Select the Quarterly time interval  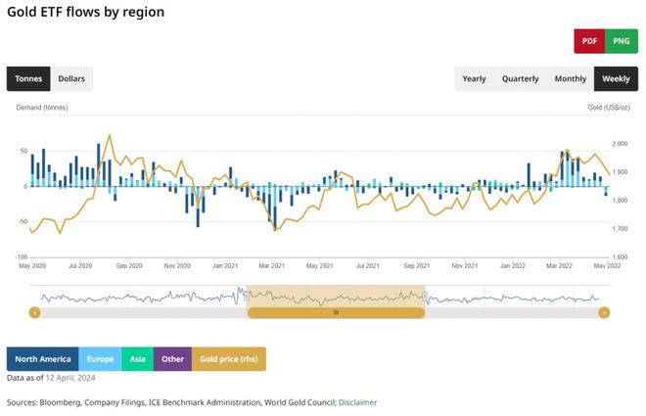click(520, 78)
